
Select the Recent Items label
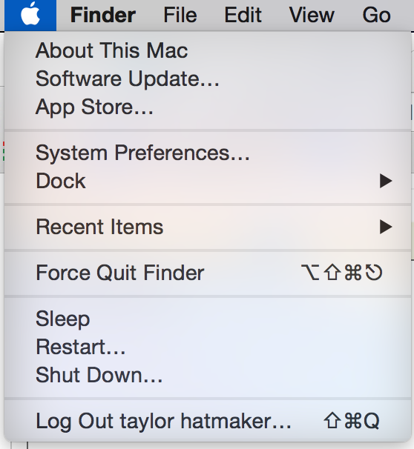coord(99,227)
